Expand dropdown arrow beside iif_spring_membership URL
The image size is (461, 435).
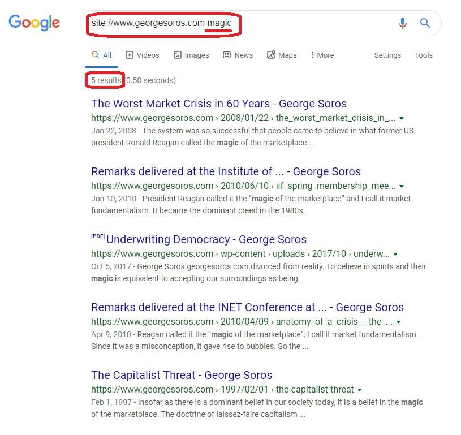coord(402,186)
